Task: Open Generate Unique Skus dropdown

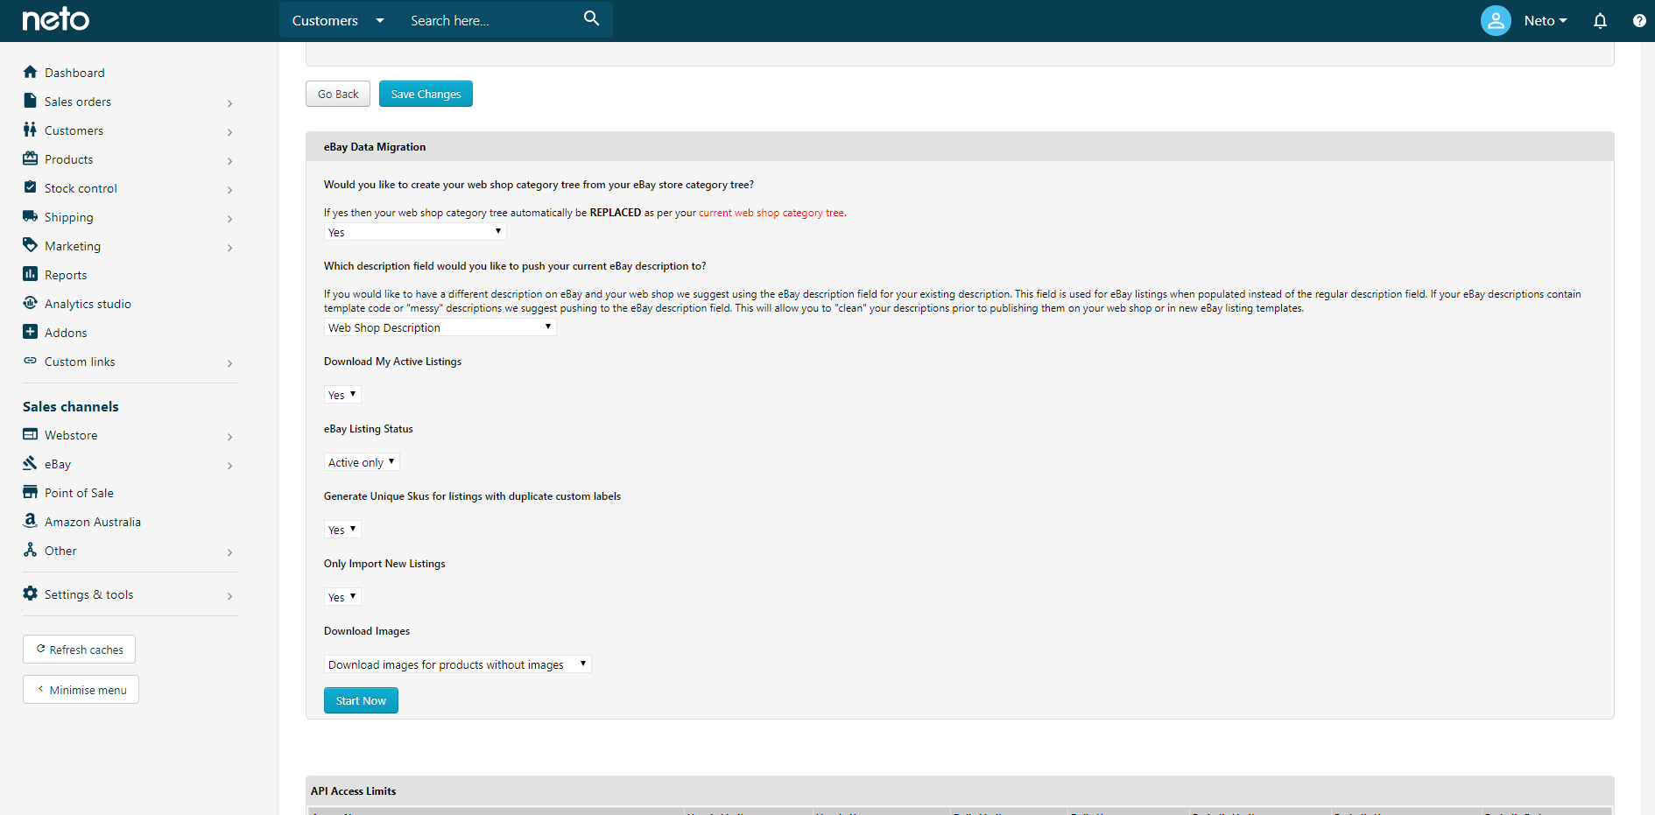Action: [342, 530]
